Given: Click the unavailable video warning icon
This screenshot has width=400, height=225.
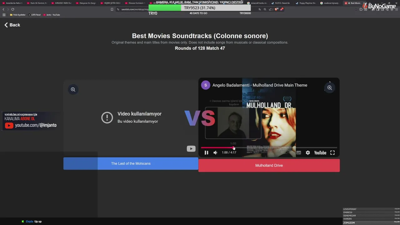Looking at the screenshot, I should click(x=107, y=117).
